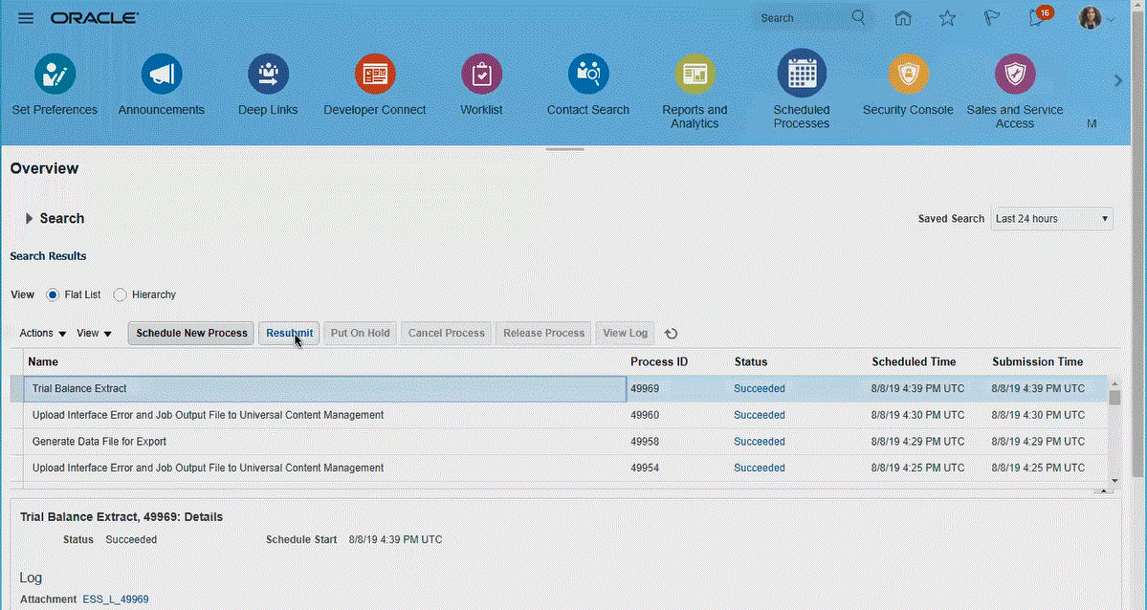
Task: Open the Worklist icon
Action: (481, 75)
